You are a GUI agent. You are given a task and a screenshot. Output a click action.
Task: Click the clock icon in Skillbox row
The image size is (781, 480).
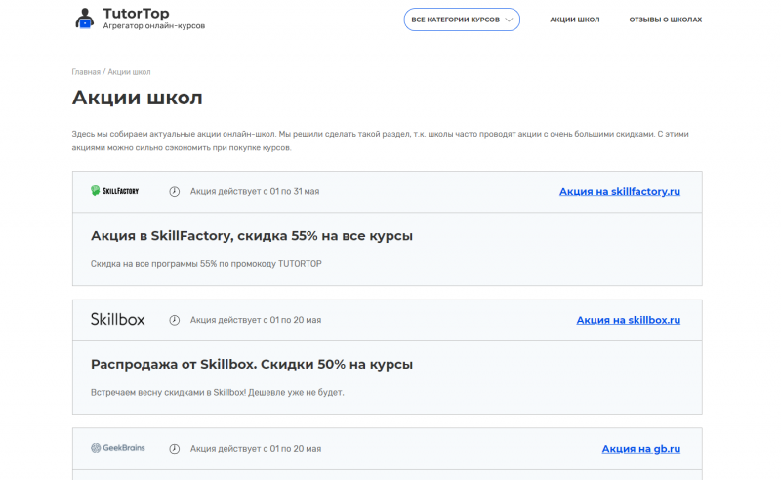tap(175, 320)
